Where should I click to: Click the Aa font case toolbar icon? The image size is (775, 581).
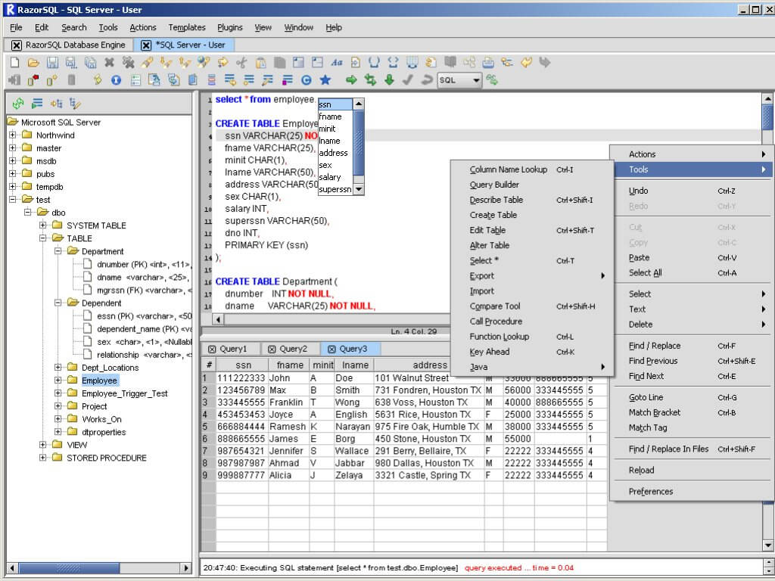[x=337, y=62]
